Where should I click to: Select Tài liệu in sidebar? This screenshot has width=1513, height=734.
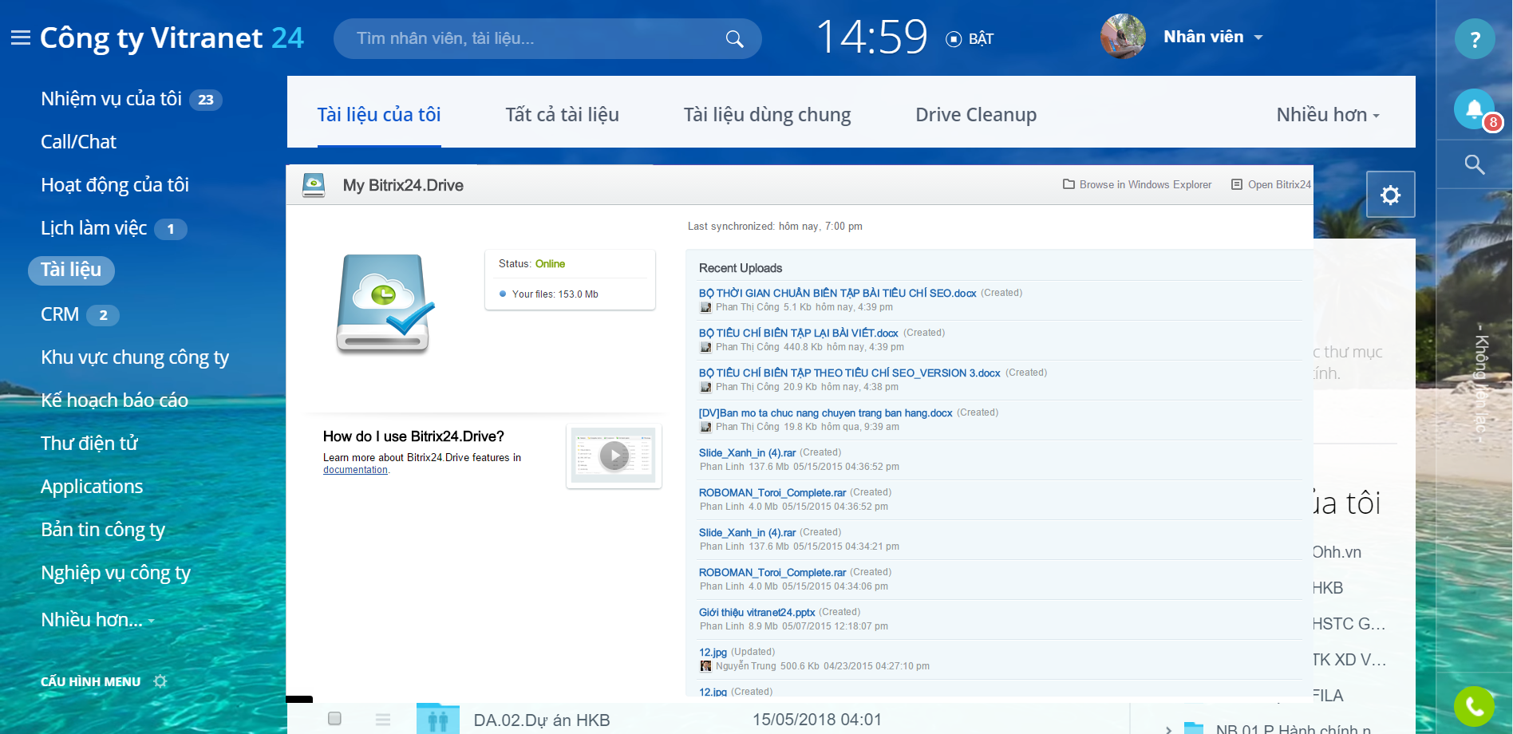tap(71, 270)
